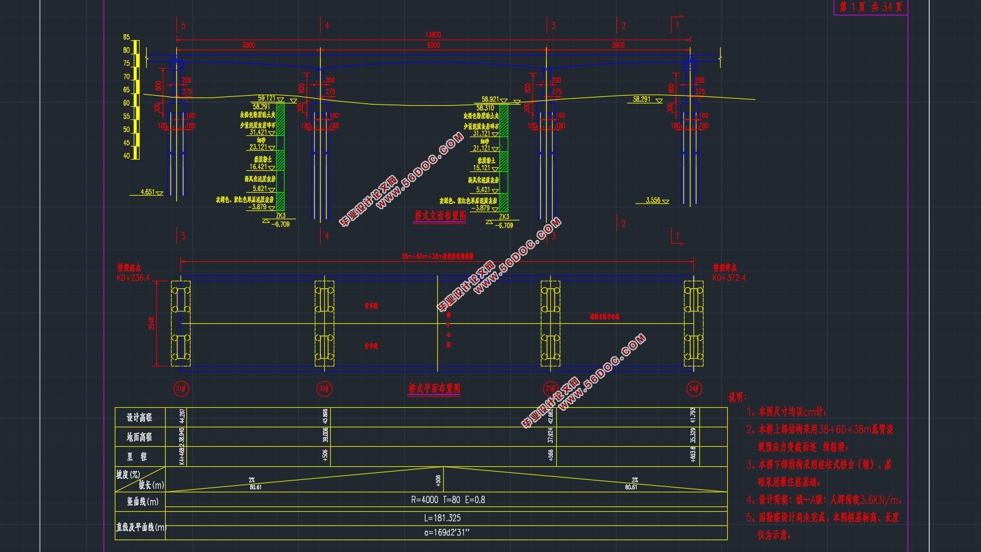Image resolution: width=981 pixels, height=552 pixels.
Task: Click stratum elevation 23.121
Action: (258, 147)
